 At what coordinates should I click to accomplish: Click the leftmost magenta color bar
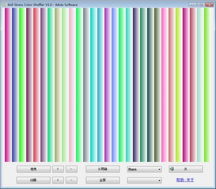click(8, 85)
